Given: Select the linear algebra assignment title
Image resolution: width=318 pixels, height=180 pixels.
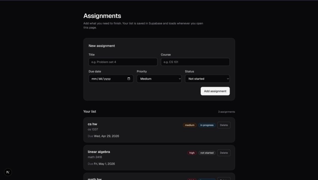Looking at the screenshot, I should point(99,152).
